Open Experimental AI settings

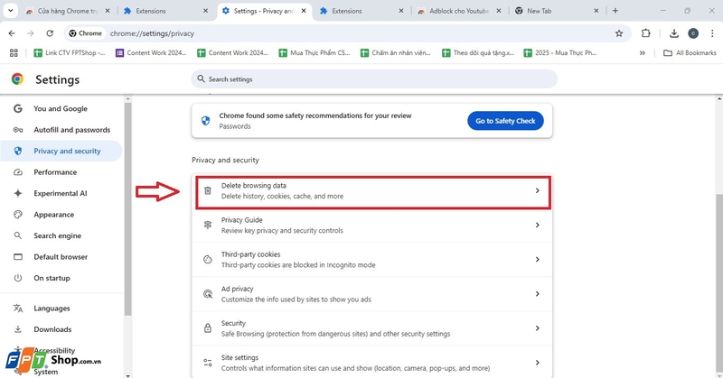(61, 193)
